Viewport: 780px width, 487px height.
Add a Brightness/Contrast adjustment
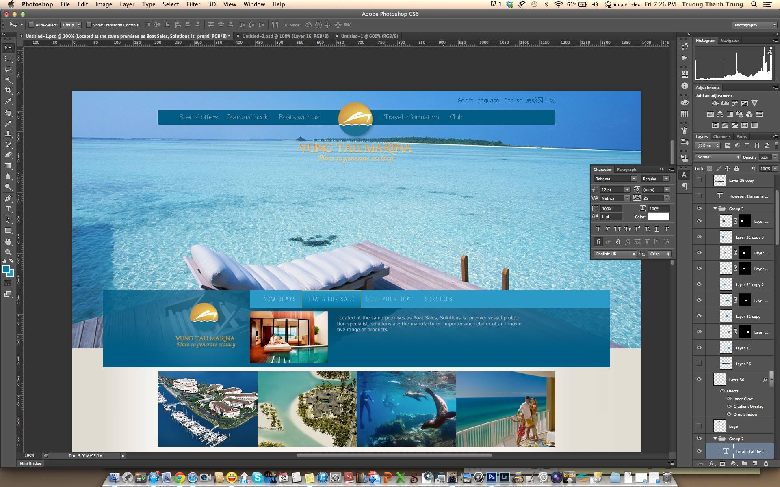coord(715,103)
